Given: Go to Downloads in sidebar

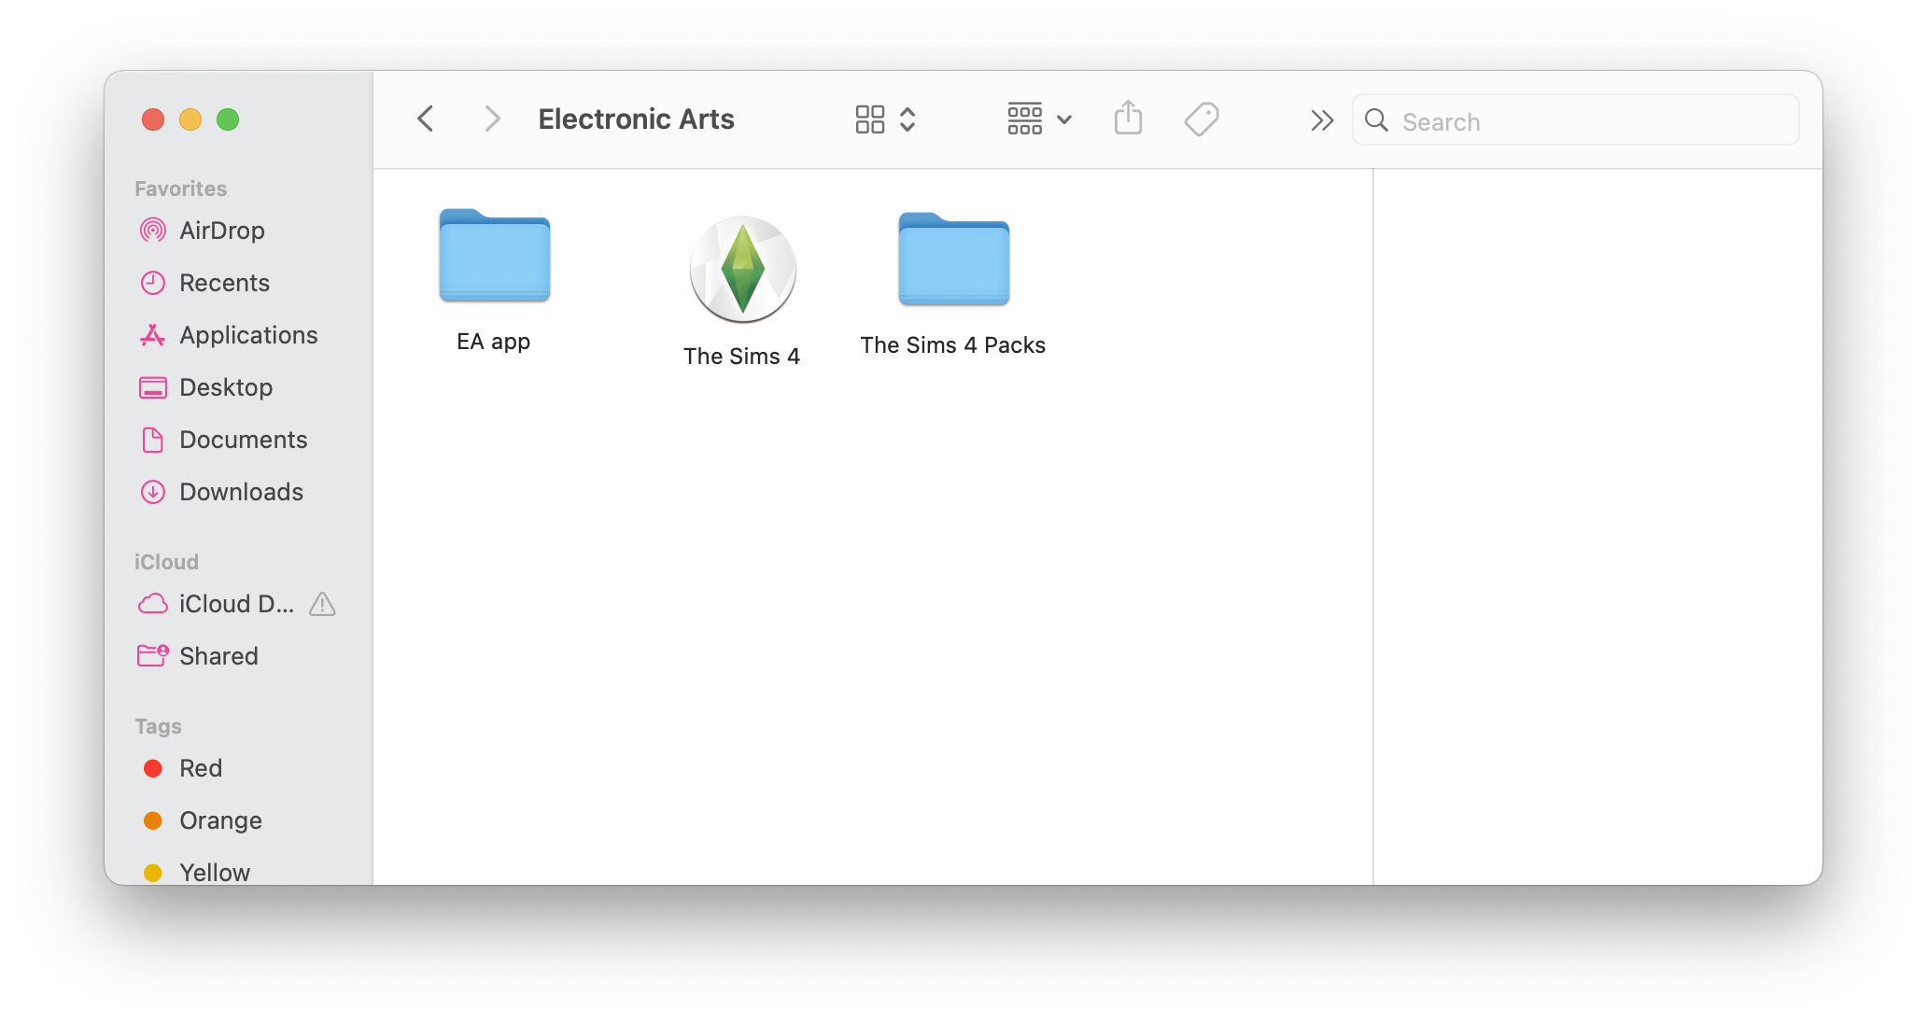Looking at the screenshot, I should pos(240,492).
